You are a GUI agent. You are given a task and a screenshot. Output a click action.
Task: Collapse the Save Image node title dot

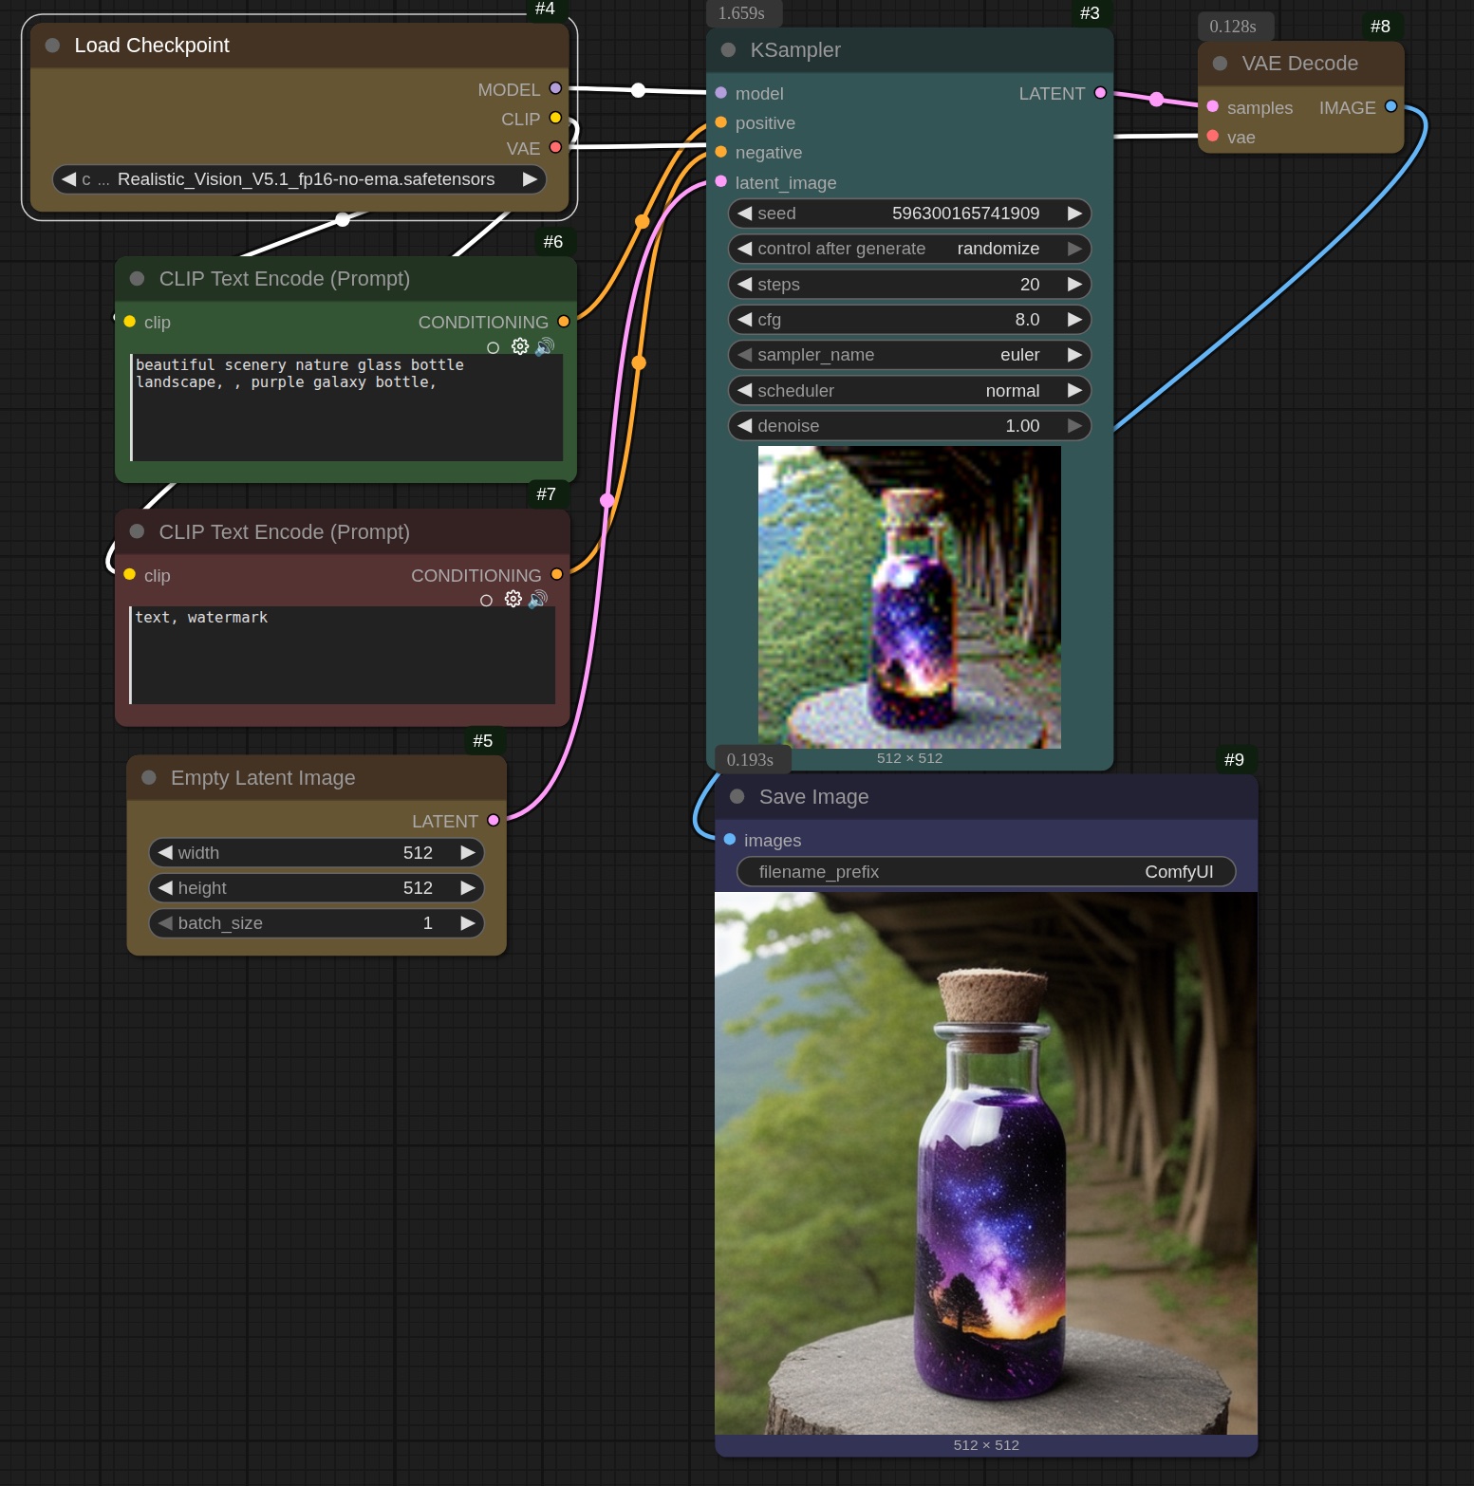point(737,796)
